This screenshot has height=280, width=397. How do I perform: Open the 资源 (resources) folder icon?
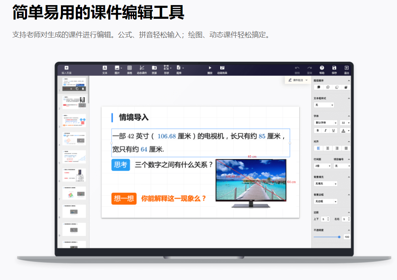point(154,68)
